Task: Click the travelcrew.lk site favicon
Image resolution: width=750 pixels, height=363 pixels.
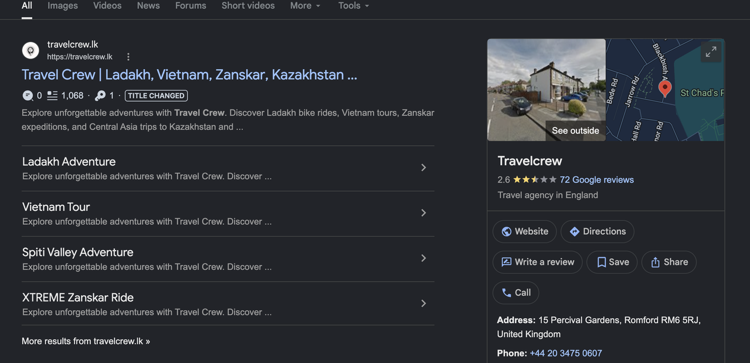Action: click(x=30, y=50)
